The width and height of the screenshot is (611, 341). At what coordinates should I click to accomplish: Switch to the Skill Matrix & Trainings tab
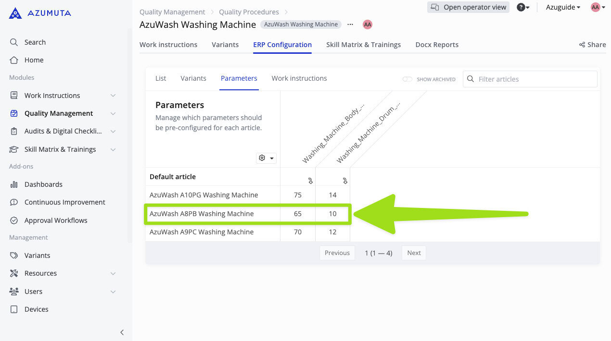click(363, 44)
